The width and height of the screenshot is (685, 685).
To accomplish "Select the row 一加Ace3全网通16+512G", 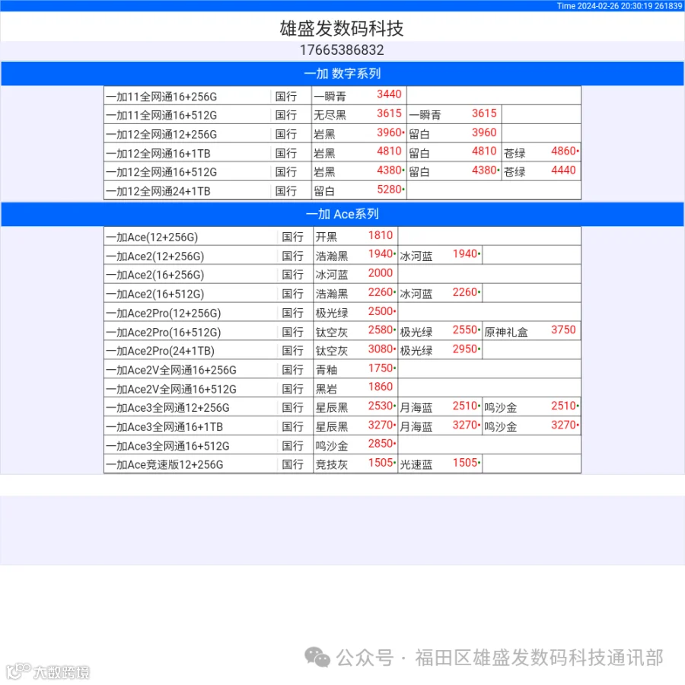I will coord(342,445).
